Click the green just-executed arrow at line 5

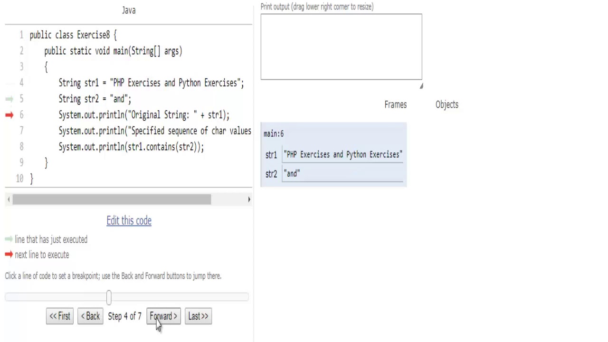[x=9, y=99]
